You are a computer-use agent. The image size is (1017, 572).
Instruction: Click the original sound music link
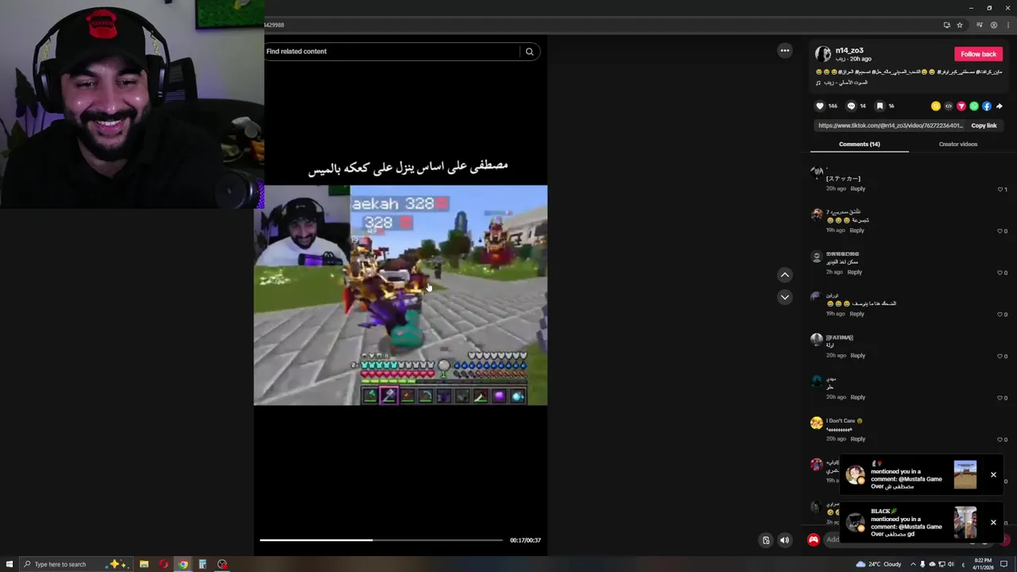845,83
